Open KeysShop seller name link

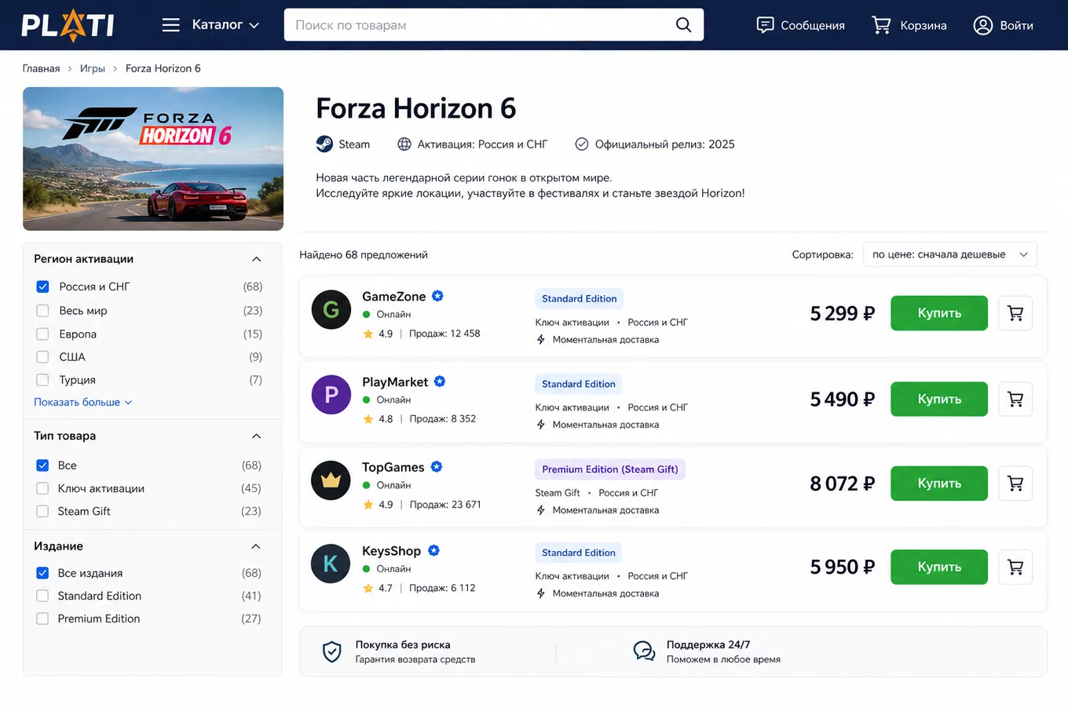(x=392, y=551)
